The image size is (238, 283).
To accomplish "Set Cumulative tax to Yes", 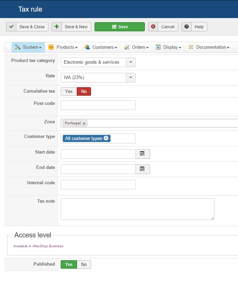I will click(x=69, y=91).
